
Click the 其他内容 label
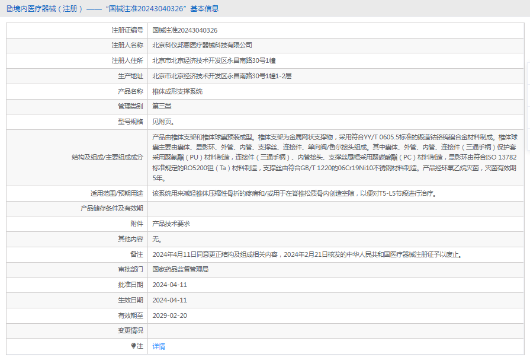tap(130, 239)
